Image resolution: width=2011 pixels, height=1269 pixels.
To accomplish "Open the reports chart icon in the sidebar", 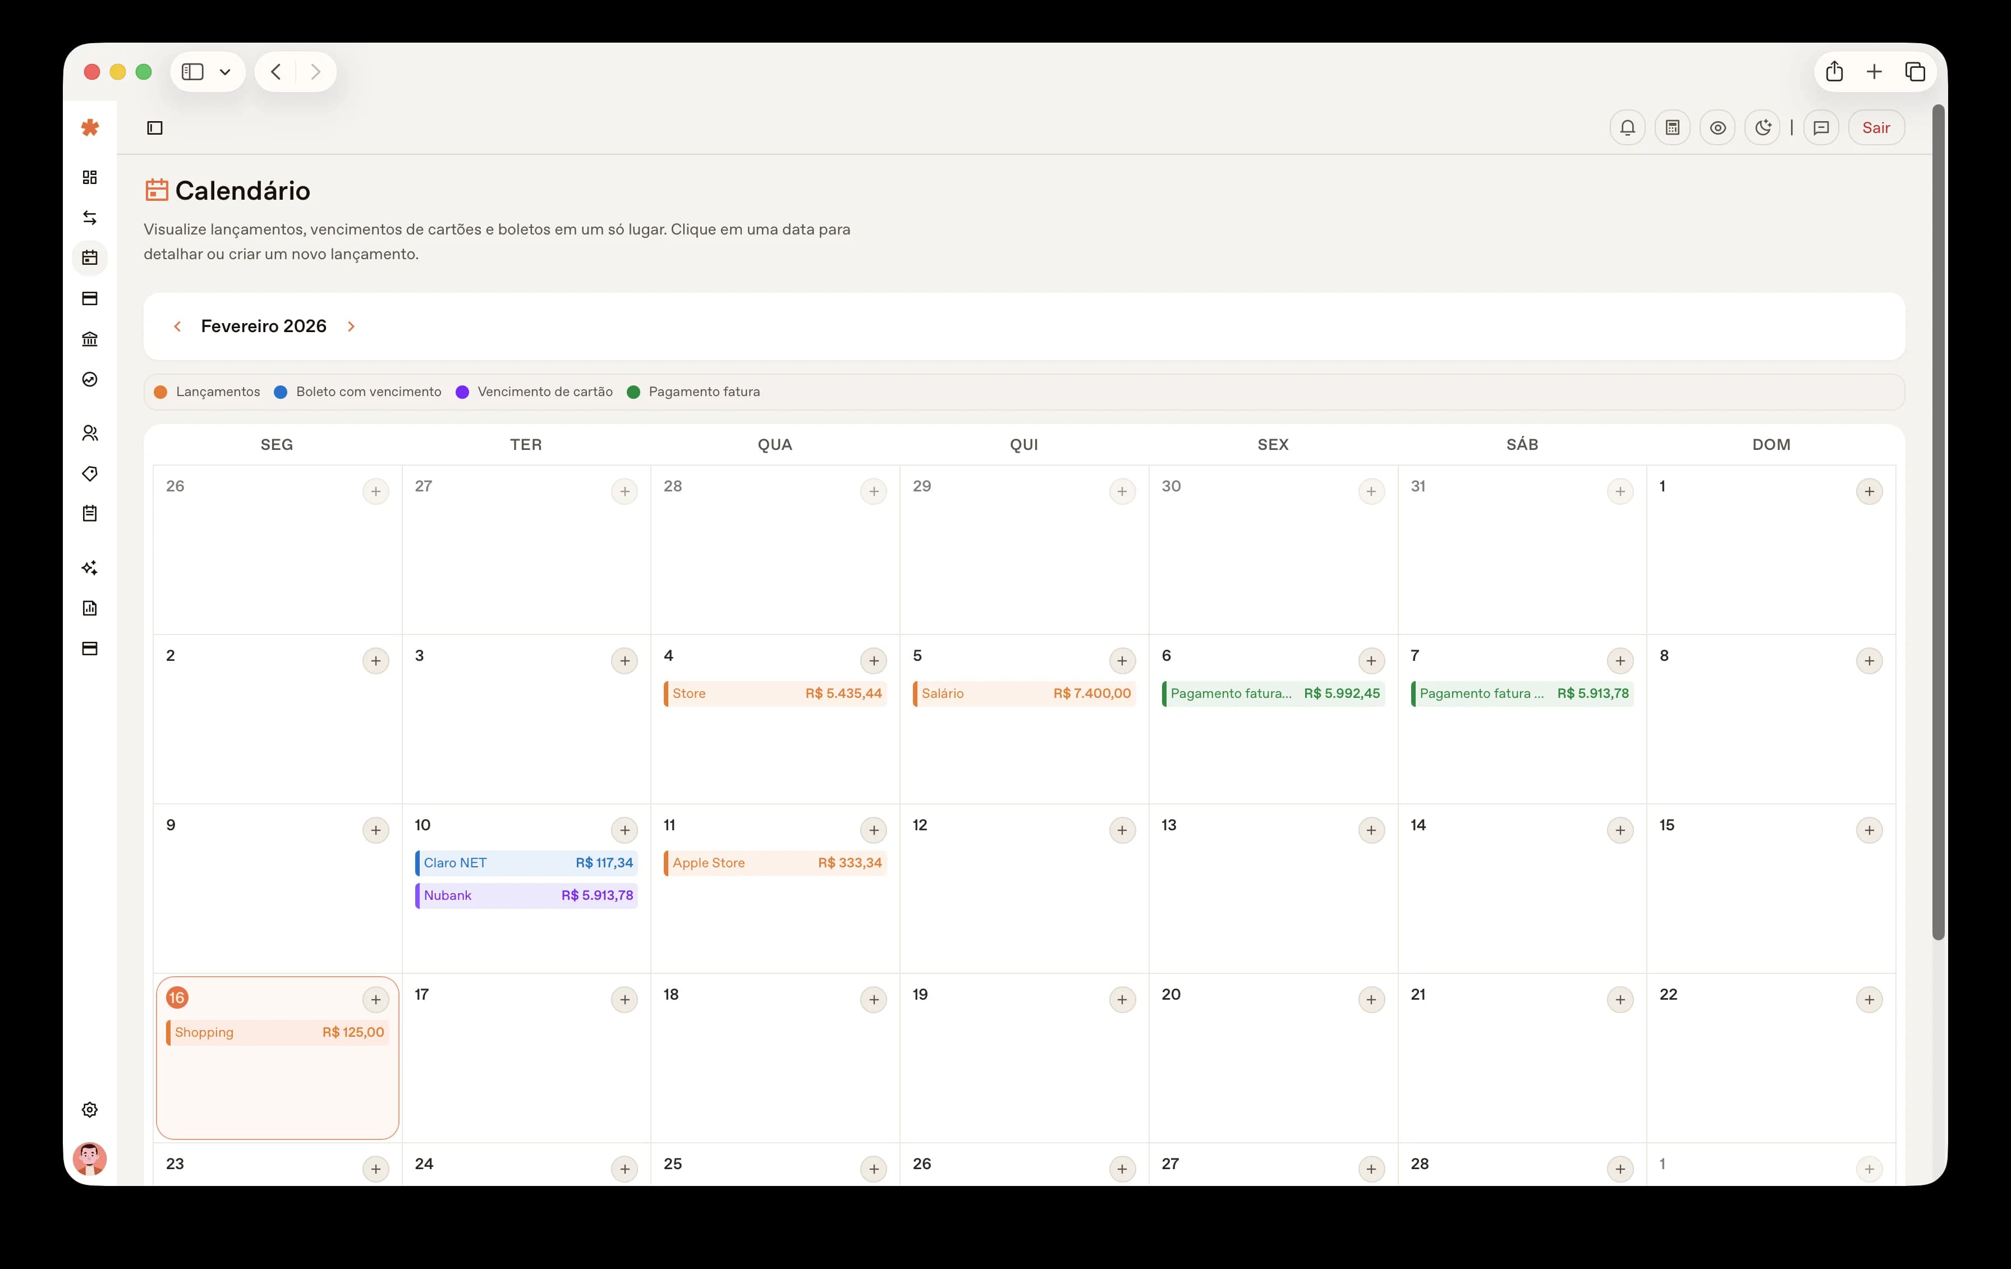I will pyautogui.click(x=89, y=608).
